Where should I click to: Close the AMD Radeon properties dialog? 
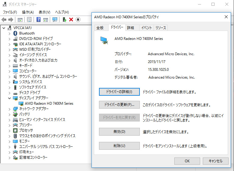coord(226,17)
